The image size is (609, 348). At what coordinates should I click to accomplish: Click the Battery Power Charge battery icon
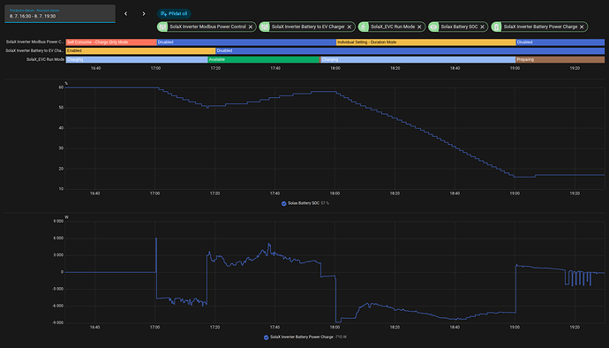point(496,26)
